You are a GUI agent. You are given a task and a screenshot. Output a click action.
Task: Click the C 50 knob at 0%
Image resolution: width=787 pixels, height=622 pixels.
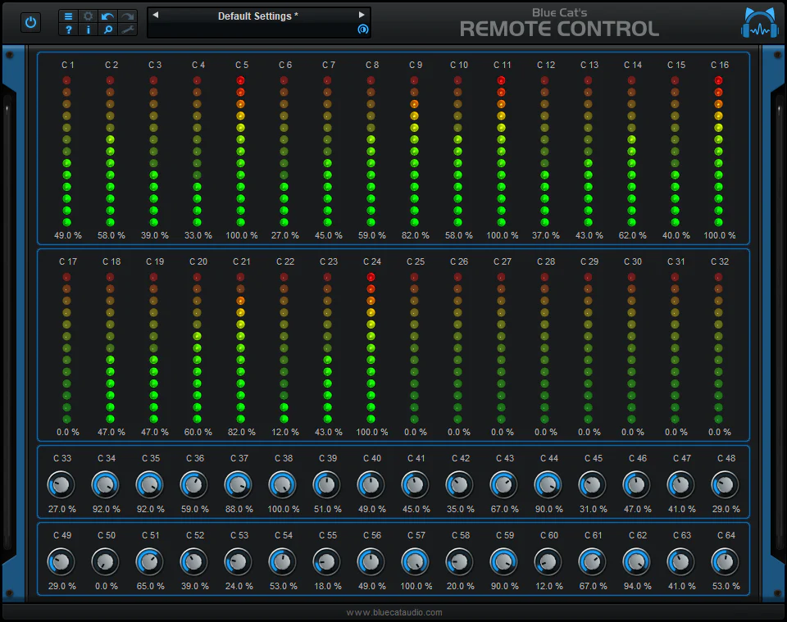pyautogui.click(x=106, y=562)
